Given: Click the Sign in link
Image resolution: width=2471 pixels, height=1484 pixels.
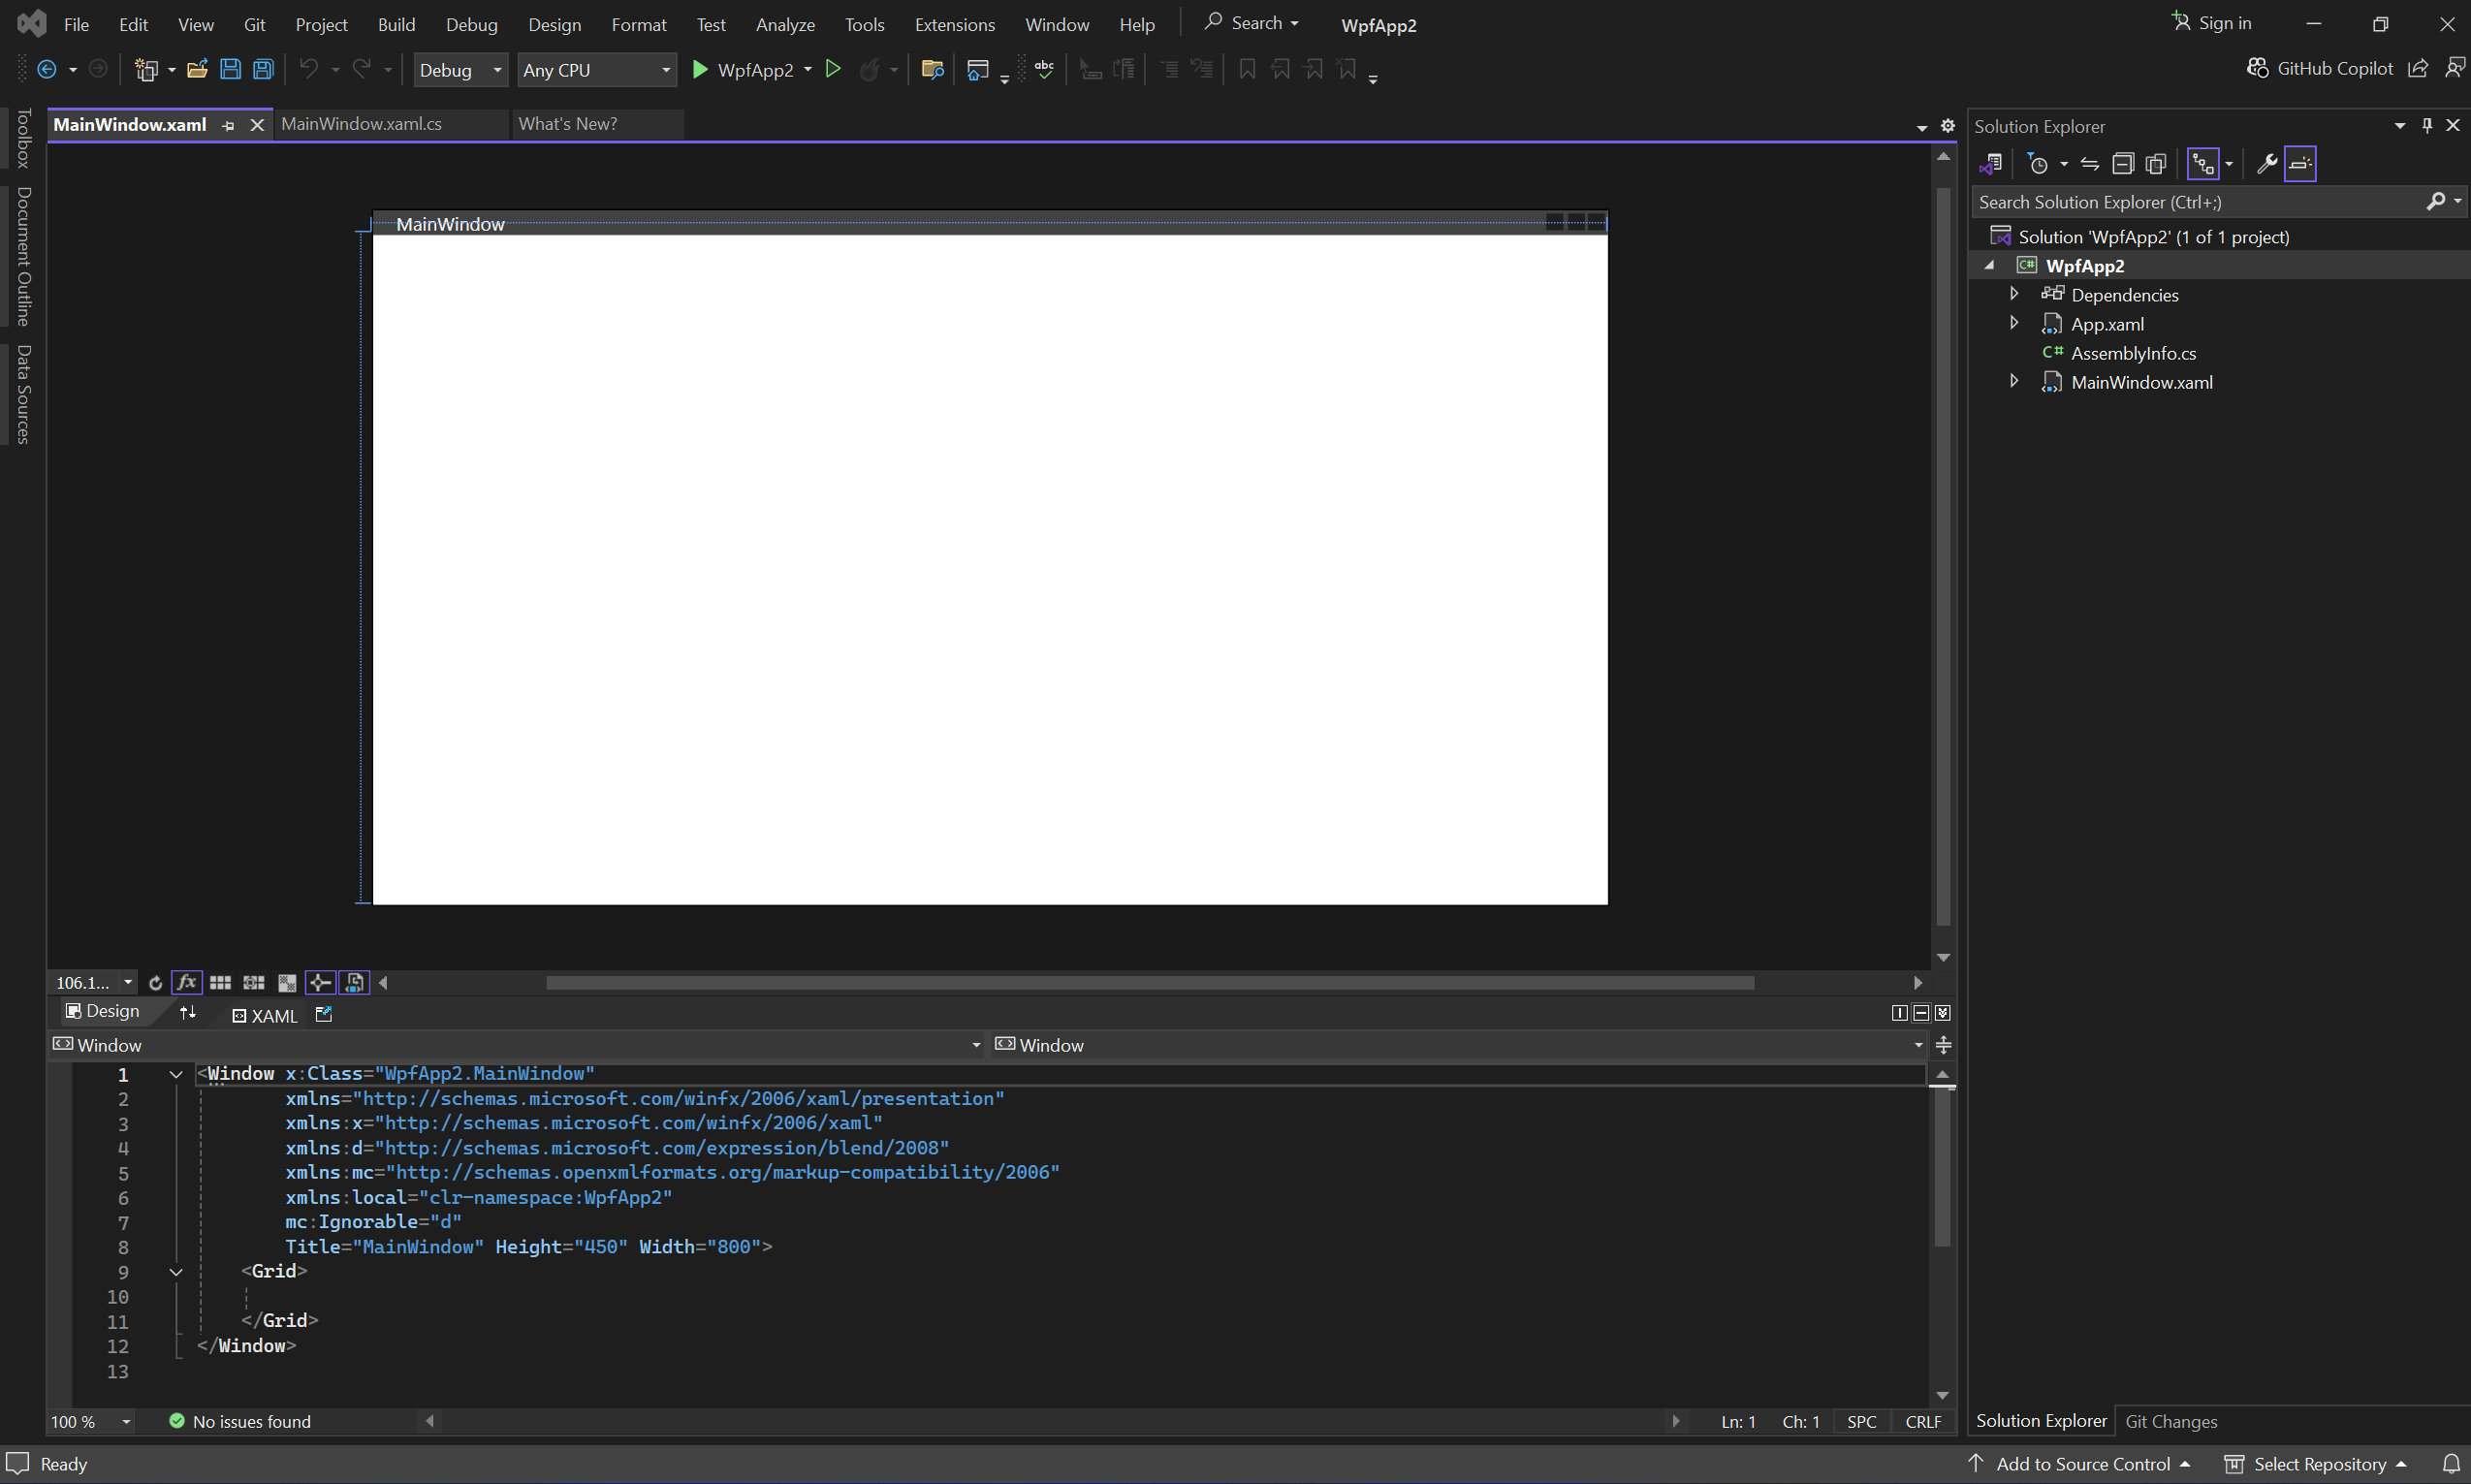Looking at the screenshot, I should [x=2212, y=23].
